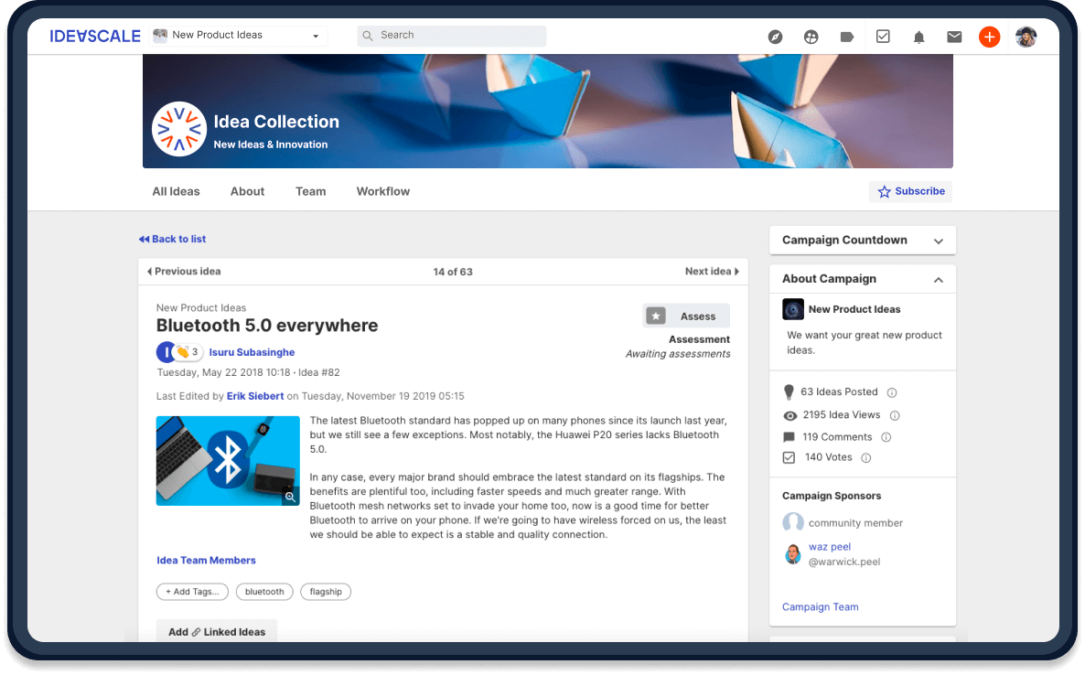Expand the Campaign Countdown section
The image size is (1085, 675).
point(937,240)
